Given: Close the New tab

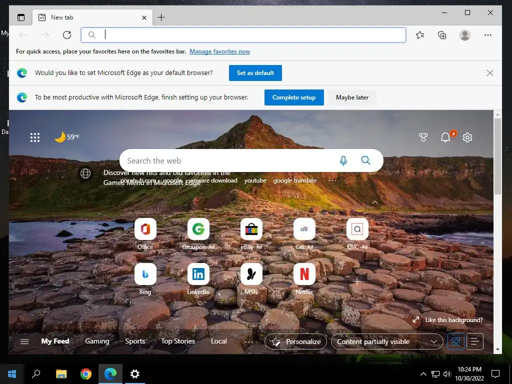Looking at the screenshot, I should point(144,17).
